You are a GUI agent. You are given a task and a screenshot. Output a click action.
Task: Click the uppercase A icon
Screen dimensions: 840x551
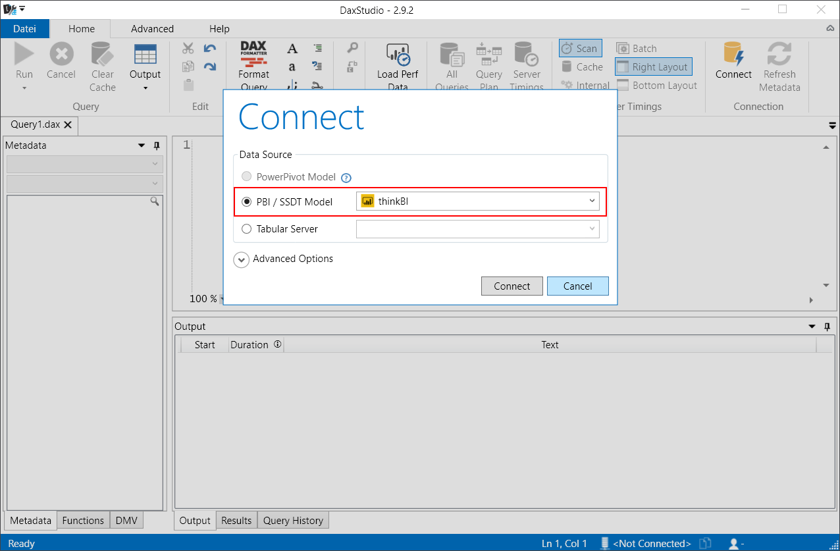tap(292, 48)
